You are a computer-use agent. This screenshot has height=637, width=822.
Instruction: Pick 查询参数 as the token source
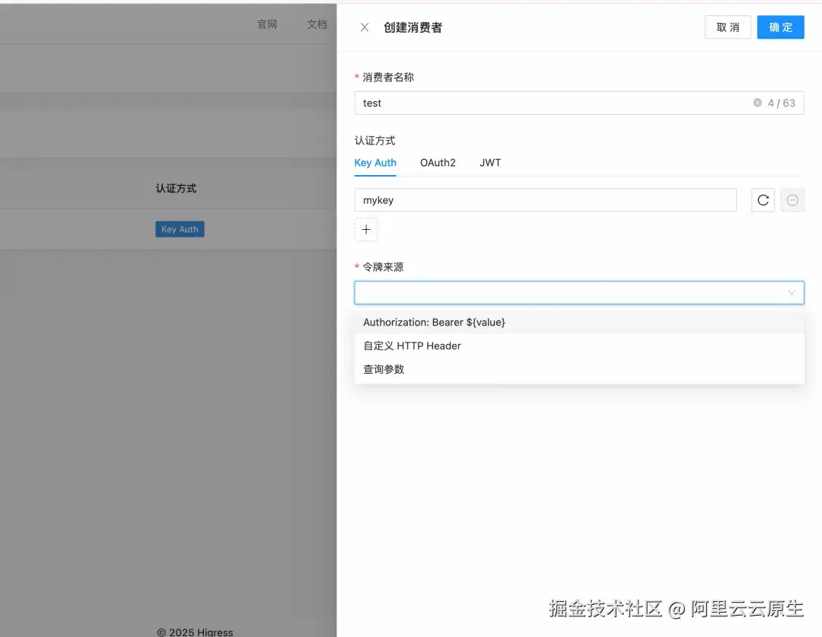point(383,369)
